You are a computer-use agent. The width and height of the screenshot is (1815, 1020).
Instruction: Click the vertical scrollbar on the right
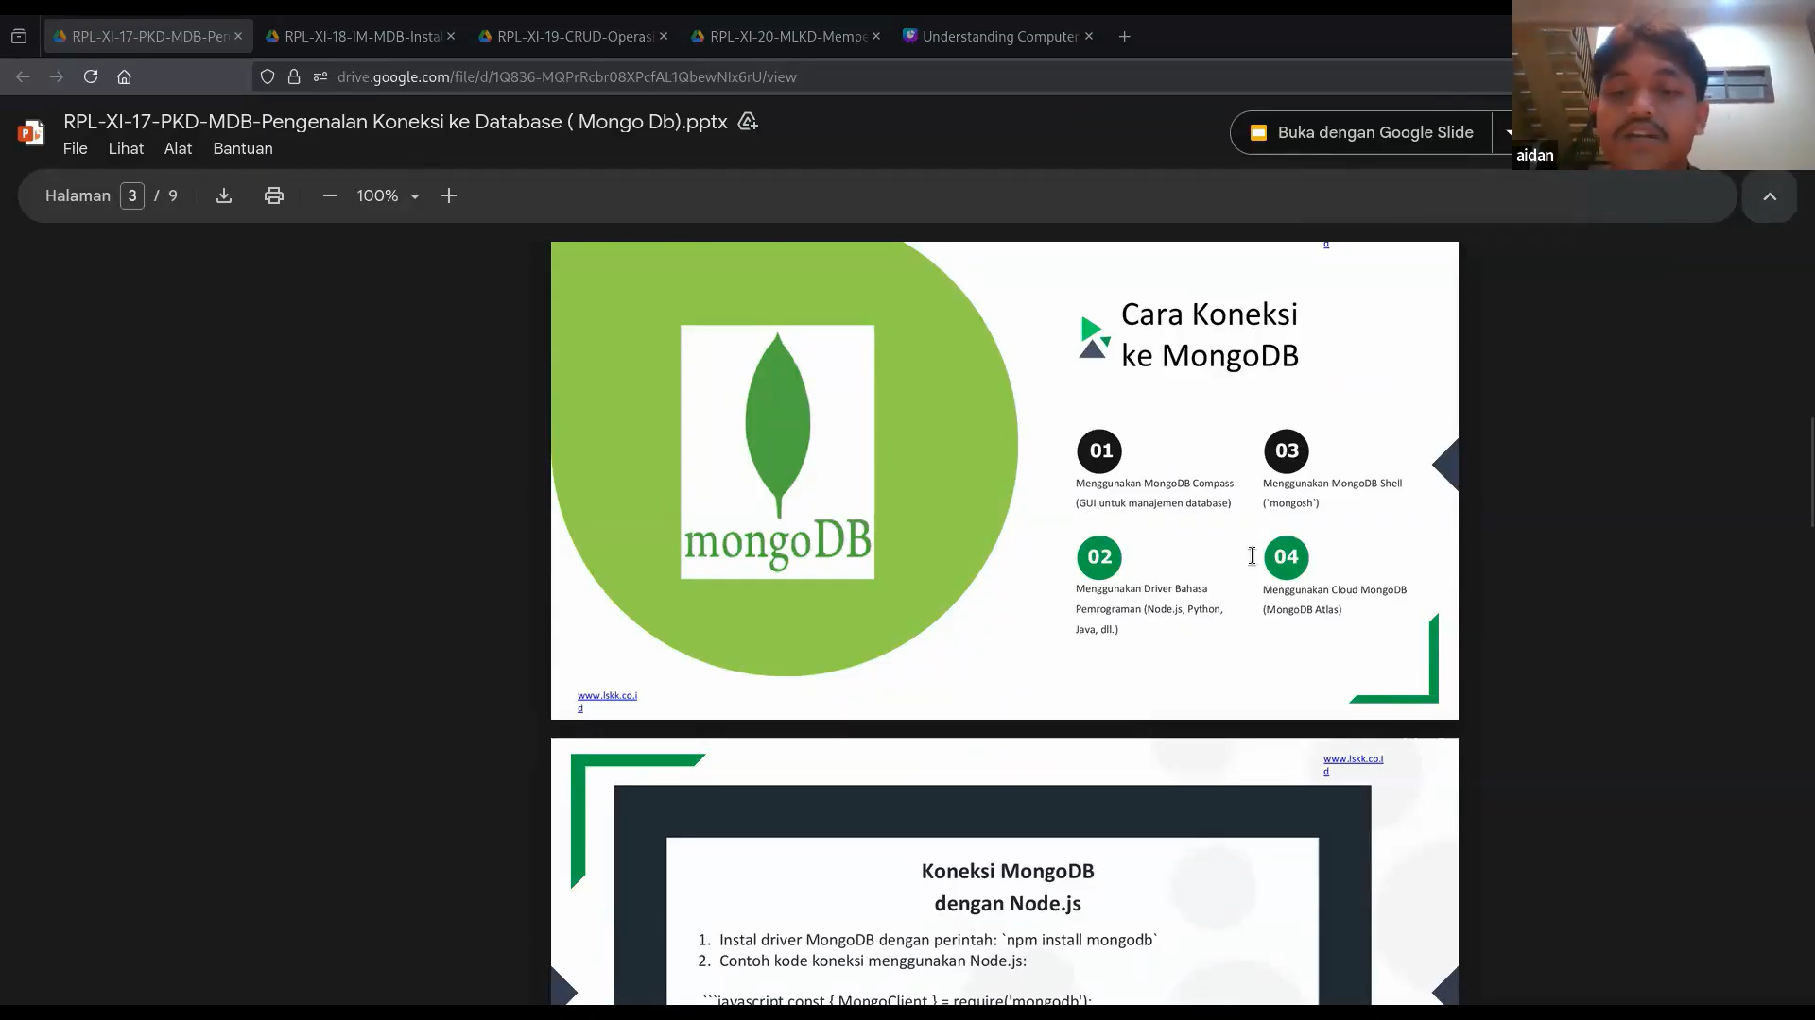coord(1811,472)
